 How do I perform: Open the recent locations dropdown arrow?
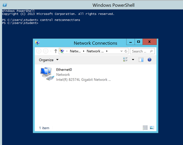click(51, 51)
